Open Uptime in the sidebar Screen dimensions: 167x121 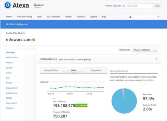[9, 63]
